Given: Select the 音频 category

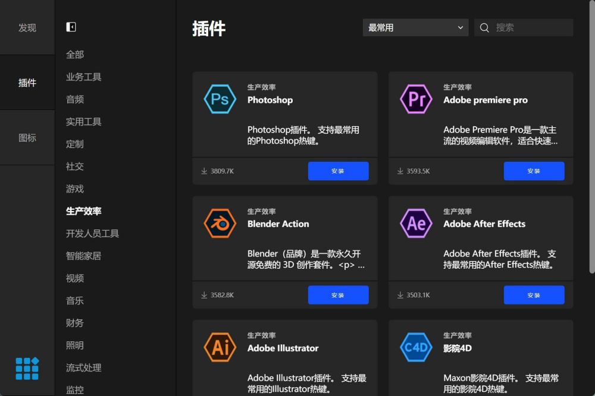Looking at the screenshot, I should [x=75, y=99].
